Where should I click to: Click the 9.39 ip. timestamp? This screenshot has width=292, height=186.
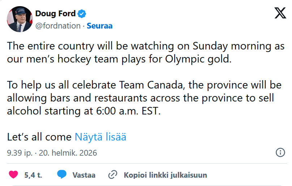point(19,153)
